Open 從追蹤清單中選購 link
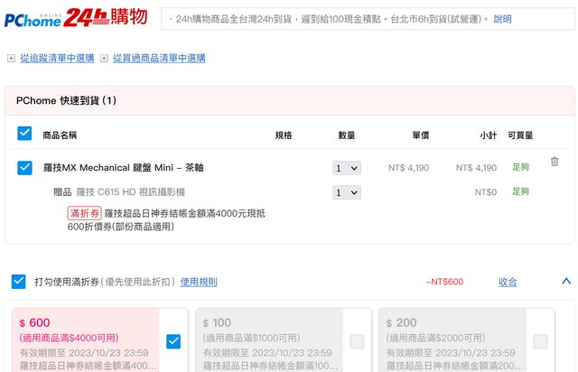 [57, 59]
